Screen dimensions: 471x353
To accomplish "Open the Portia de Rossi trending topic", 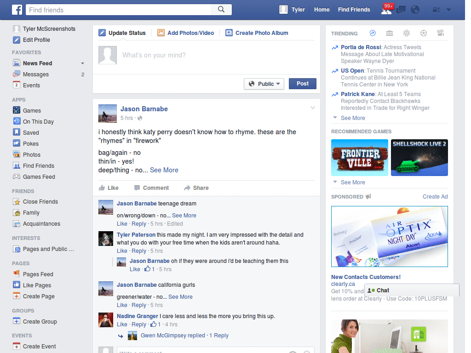I will tap(361, 47).
